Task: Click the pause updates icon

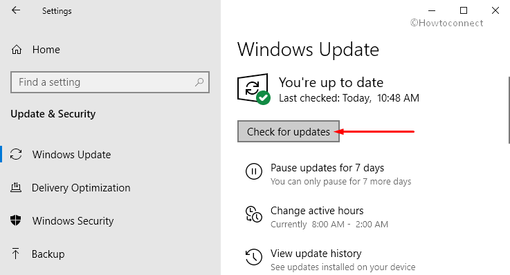Action: coord(254,171)
